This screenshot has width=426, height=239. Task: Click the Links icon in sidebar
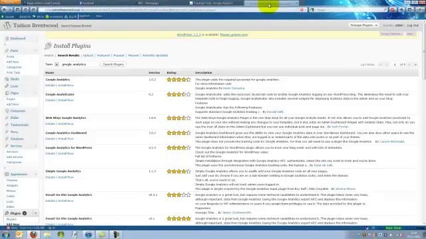pyautogui.click(x=7, y=86)
